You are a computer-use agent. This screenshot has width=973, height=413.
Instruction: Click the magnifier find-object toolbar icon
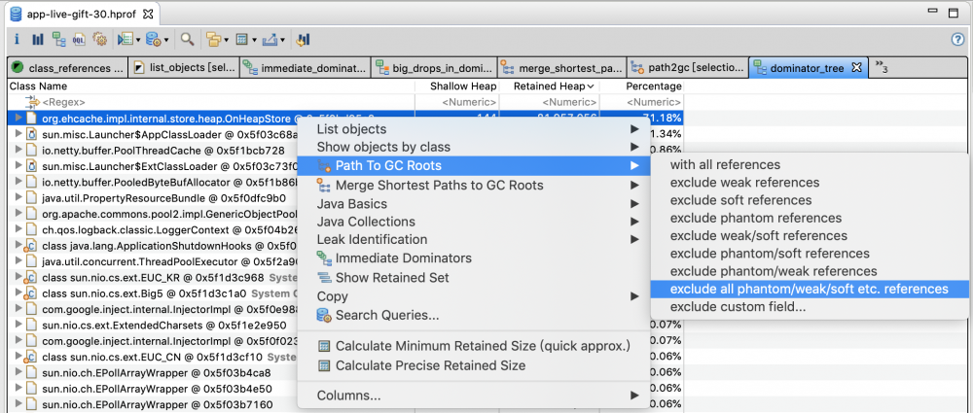click(x=187, y=40)
